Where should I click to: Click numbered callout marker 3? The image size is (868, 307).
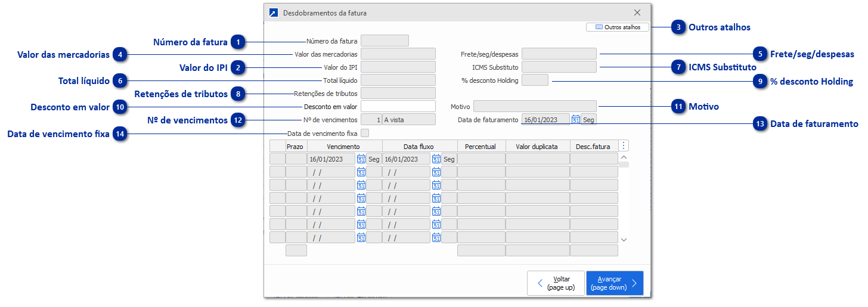click(x=678, y=27)
